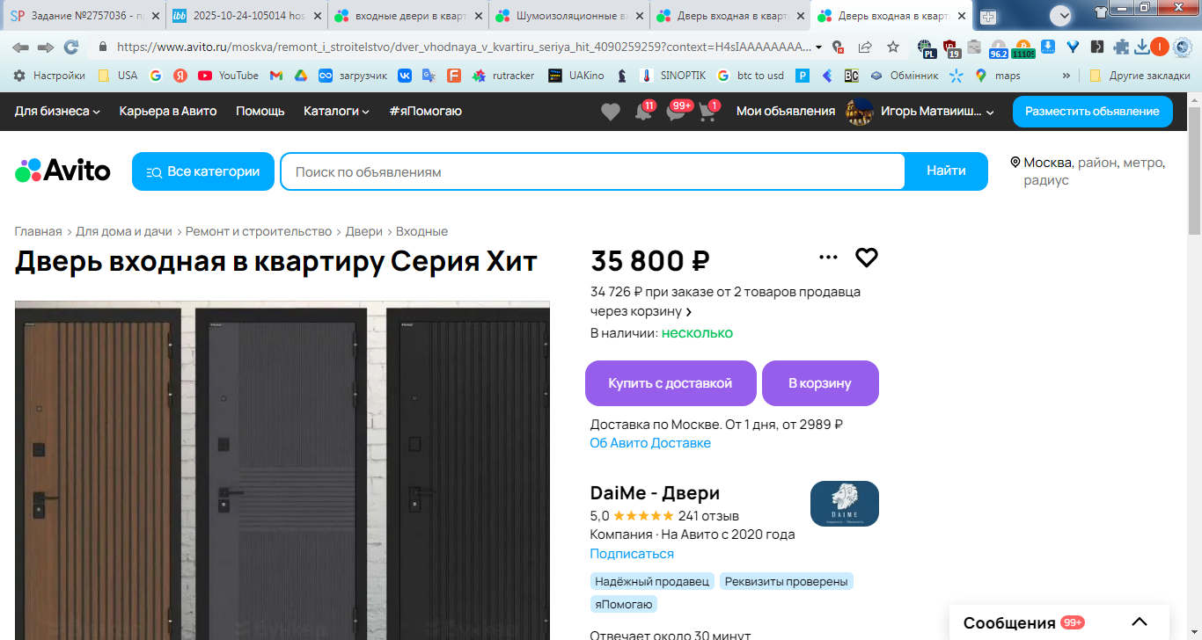Open Yandex bookmark icon
Screen dimensions: 1202x640
(180, 76)
